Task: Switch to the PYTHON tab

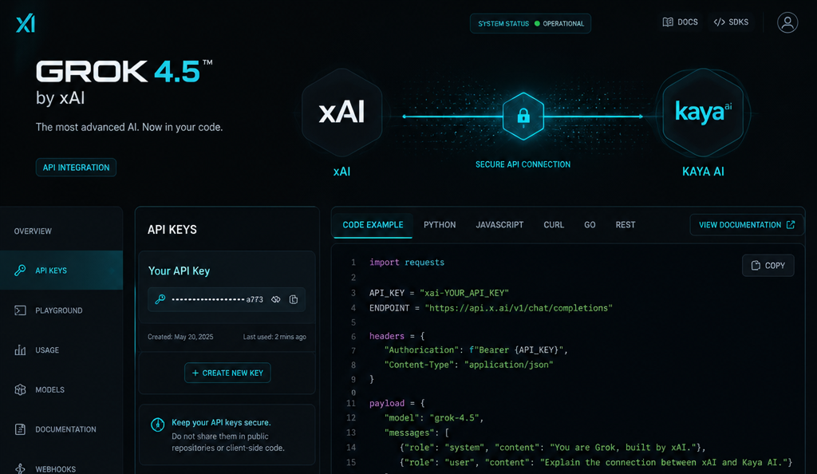Action: [440, 225]
